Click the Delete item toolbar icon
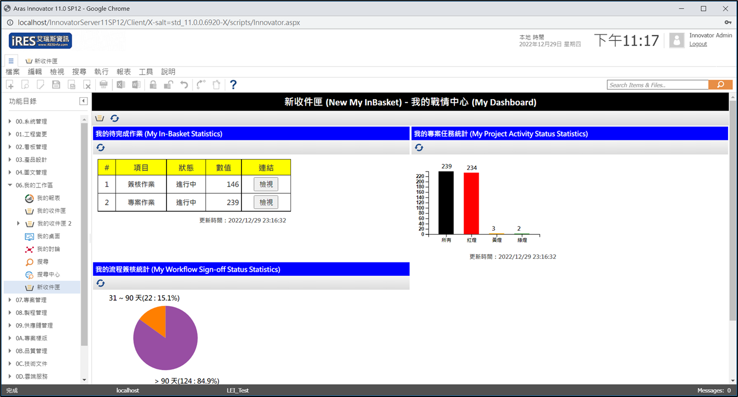This screenshot has height=397, width=738. pyautogui.click(x=87, y=84)
